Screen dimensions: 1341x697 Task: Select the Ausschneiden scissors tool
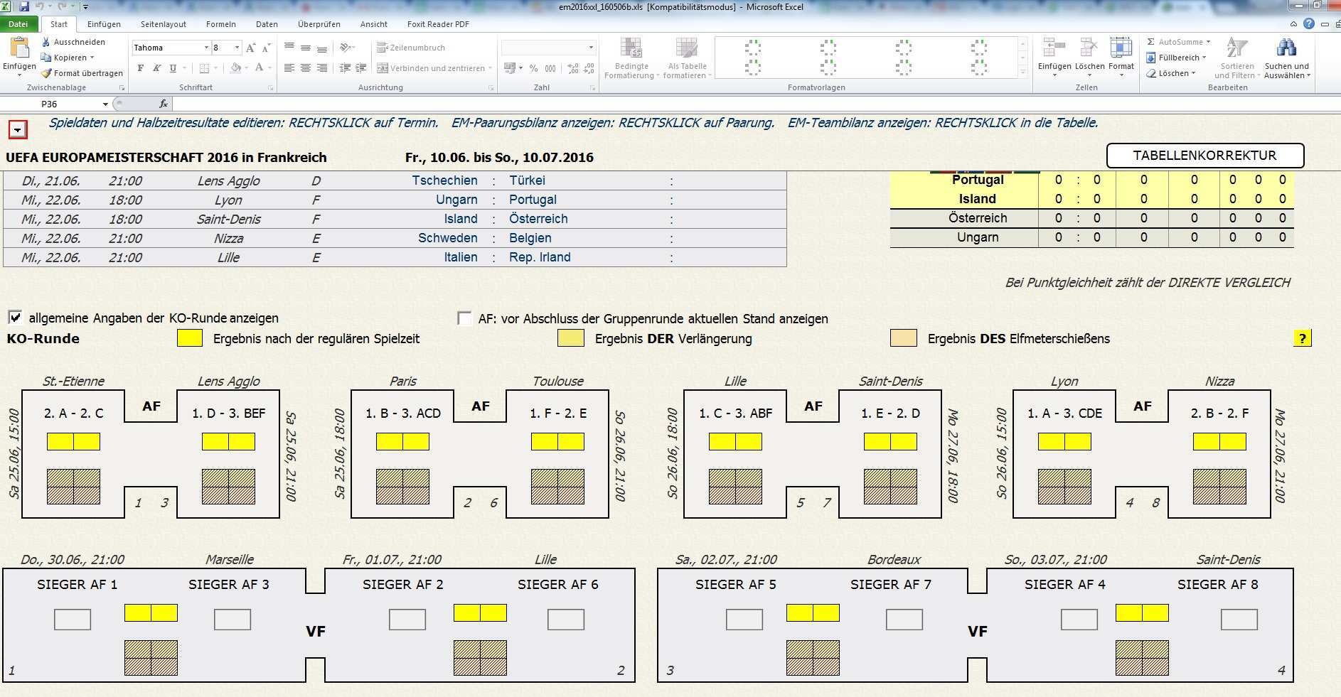(46, 42)
